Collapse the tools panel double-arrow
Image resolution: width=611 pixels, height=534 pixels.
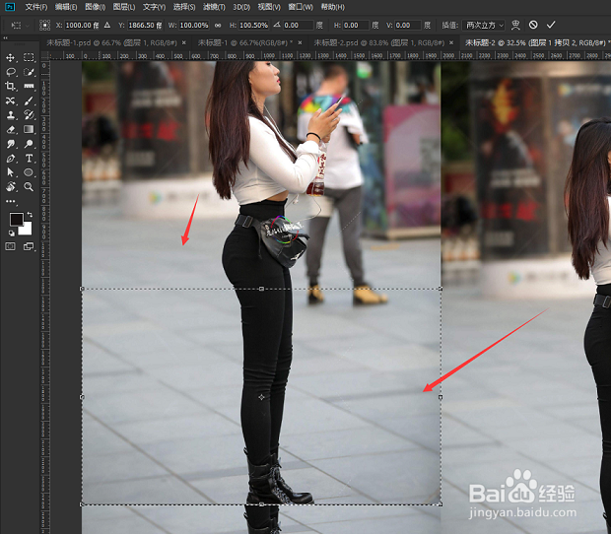coord(5,38)
